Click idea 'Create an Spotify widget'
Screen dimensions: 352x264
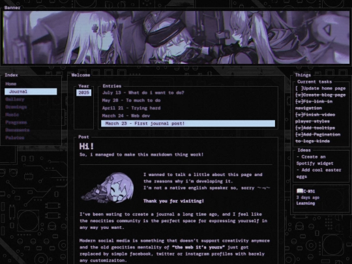[x=315, y=160]
